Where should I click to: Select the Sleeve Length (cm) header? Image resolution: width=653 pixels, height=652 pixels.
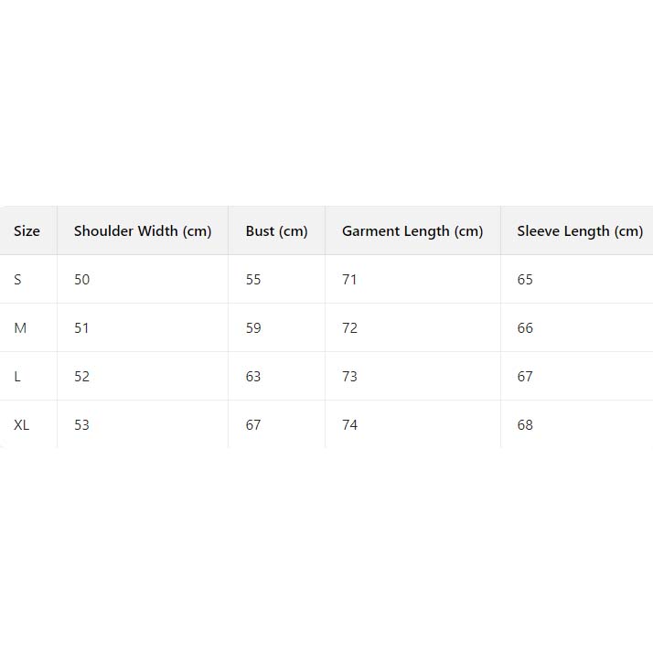tap(580, 231)
